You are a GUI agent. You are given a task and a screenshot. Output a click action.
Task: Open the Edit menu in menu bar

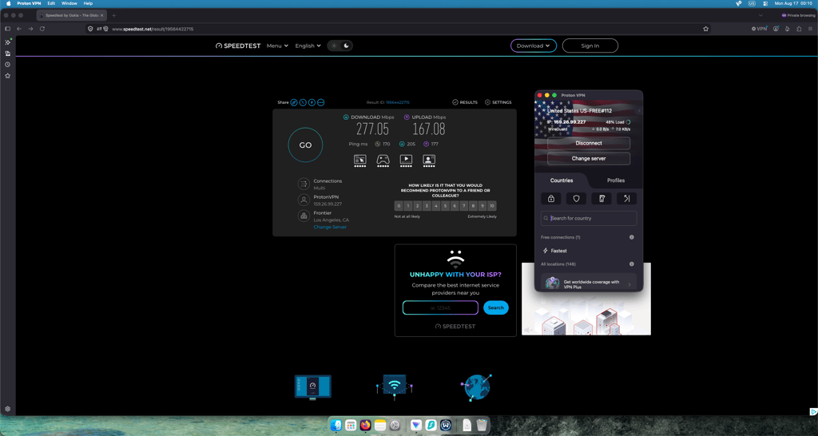[51, 3]
